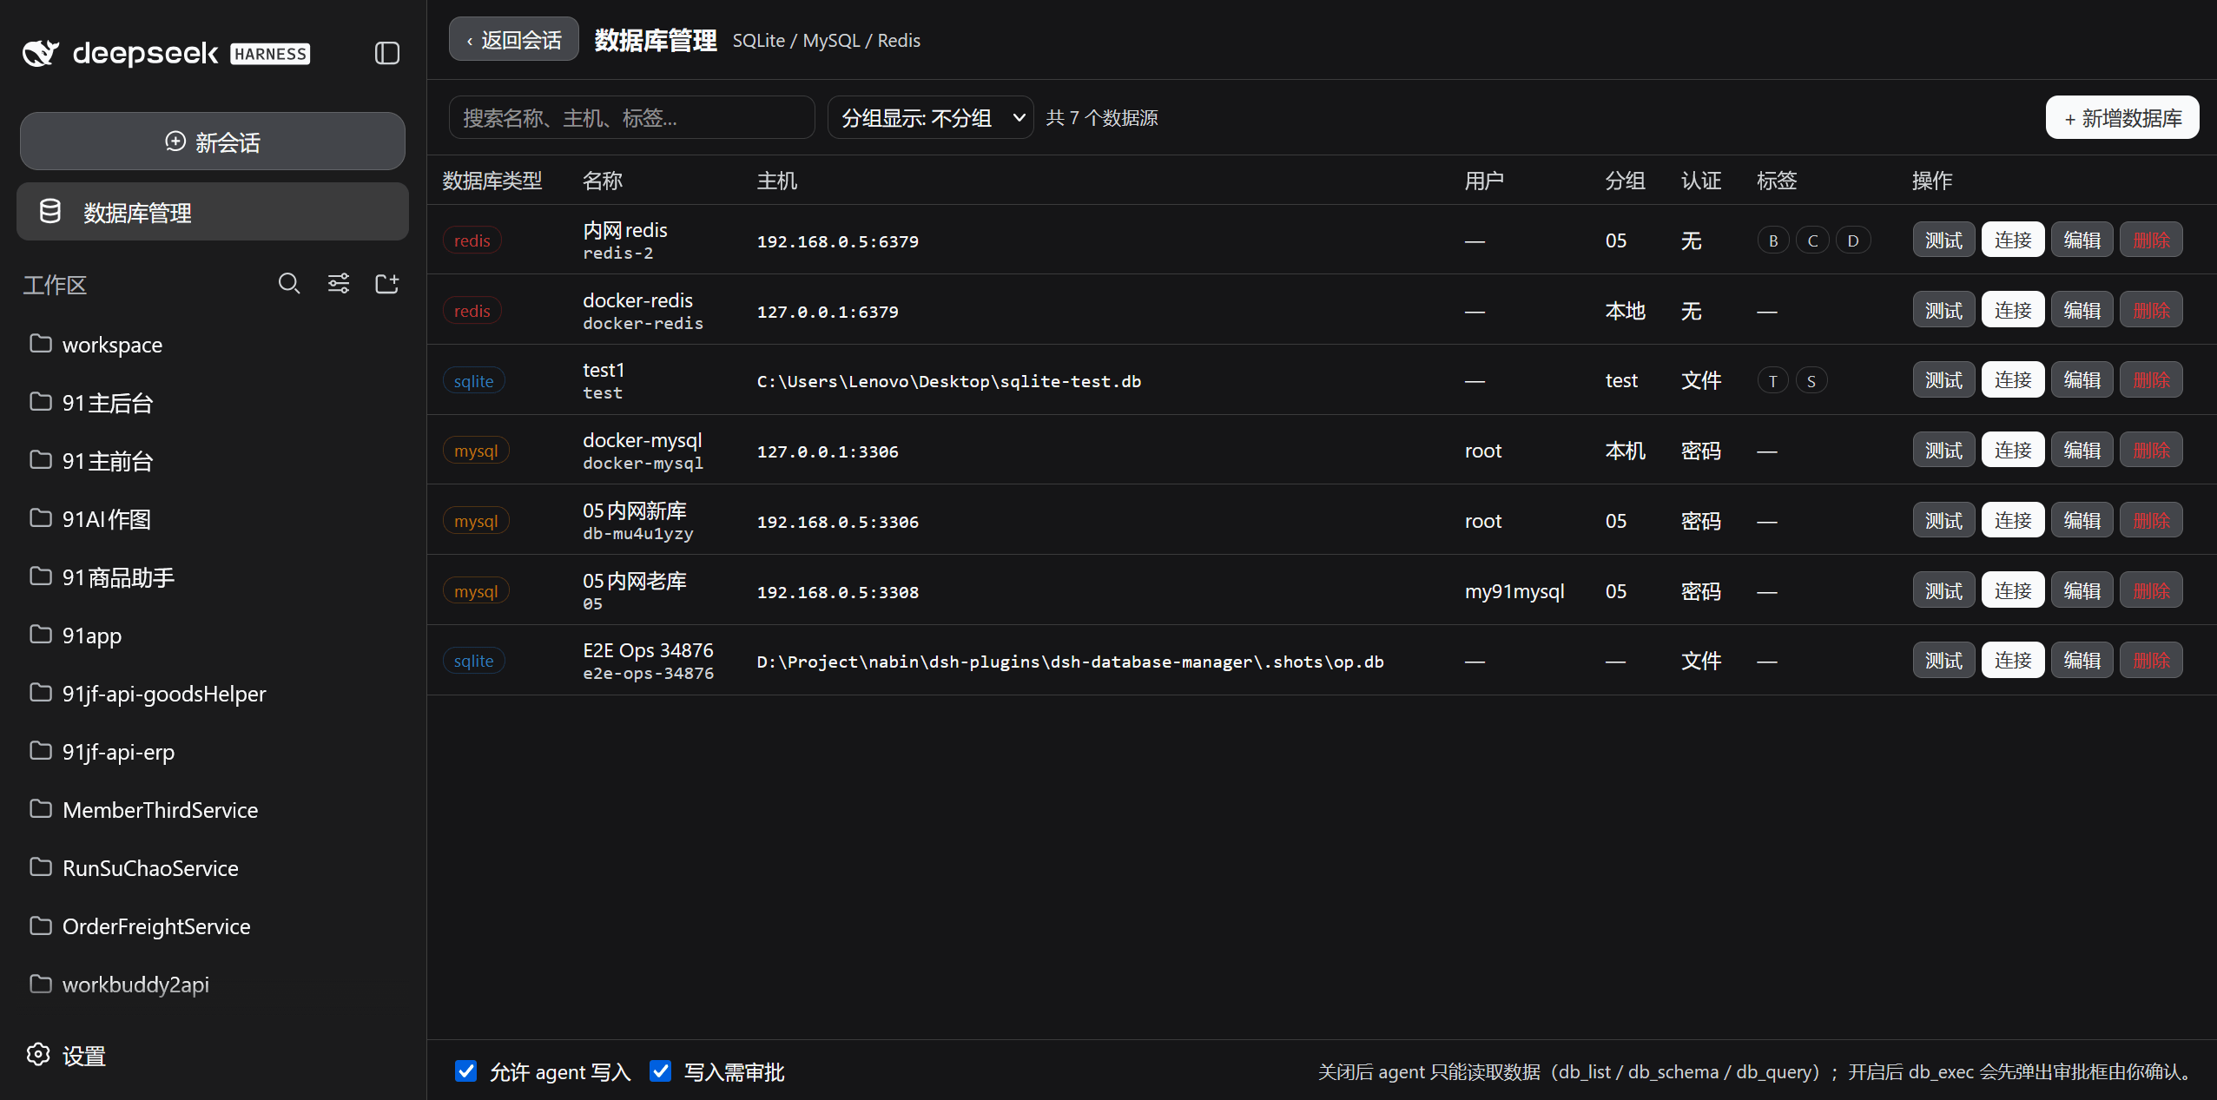Open workspace filter settings icon
Image resolution: width=2217 pixels, height=1100 pixels.
tap(339, 284)
